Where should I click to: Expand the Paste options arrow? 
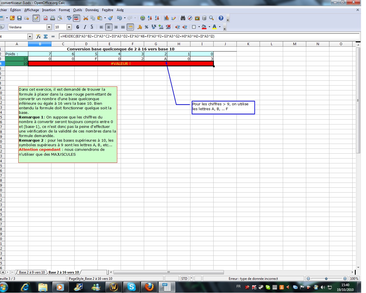(x=105, y=18)
